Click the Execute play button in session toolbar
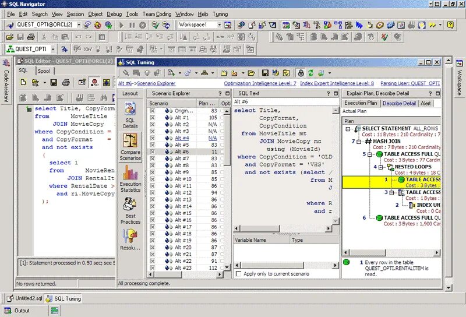466x317 pixels. click(x=121, y=25)
